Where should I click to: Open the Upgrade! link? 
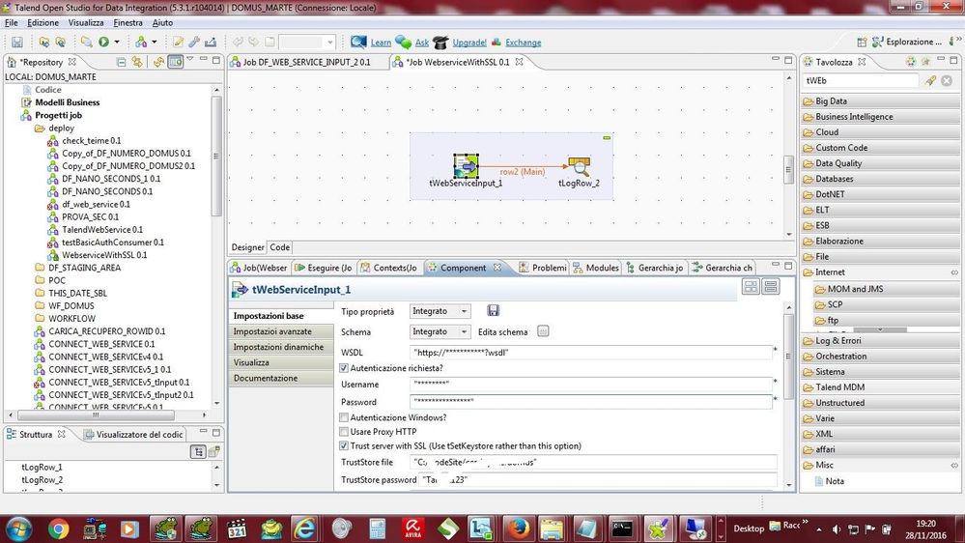point(468,43)
